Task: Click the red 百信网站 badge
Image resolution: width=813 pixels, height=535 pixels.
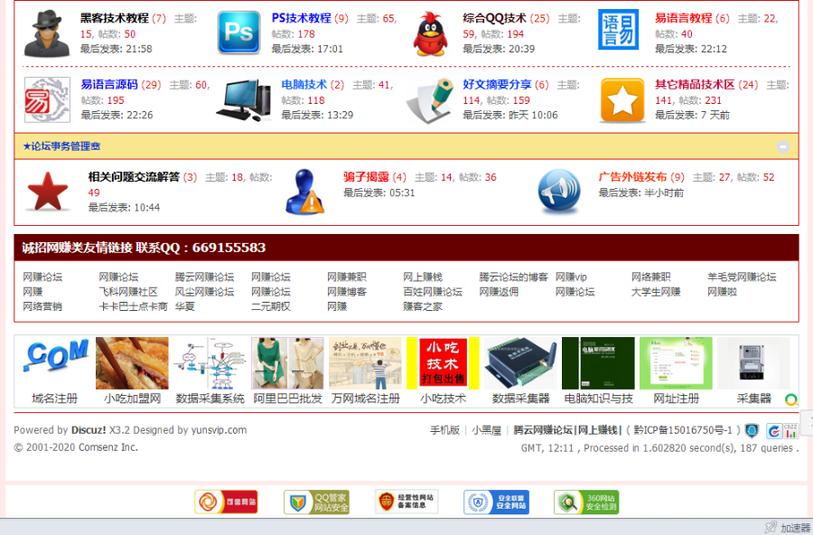Action: (x=226, y=502)
